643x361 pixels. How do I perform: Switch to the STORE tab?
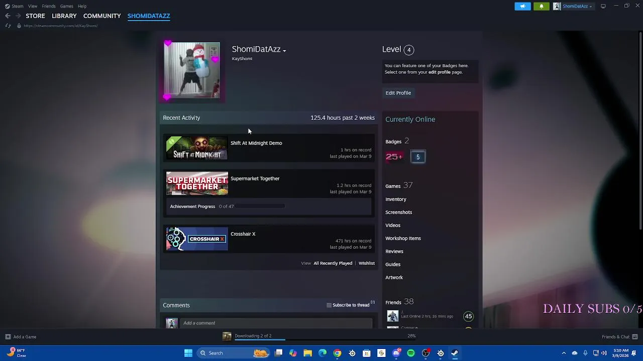(35, 16)
